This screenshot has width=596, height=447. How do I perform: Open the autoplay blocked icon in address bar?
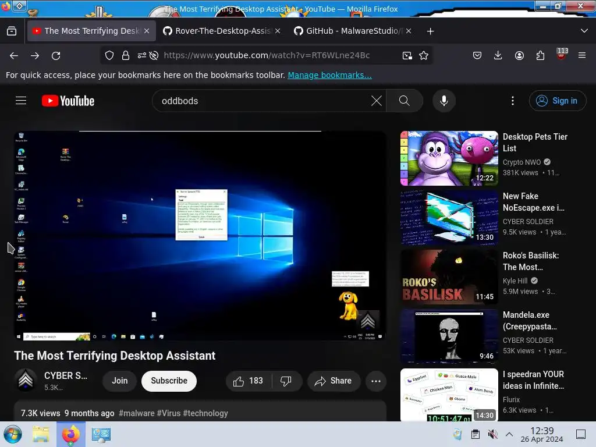[x=154, y=55]
